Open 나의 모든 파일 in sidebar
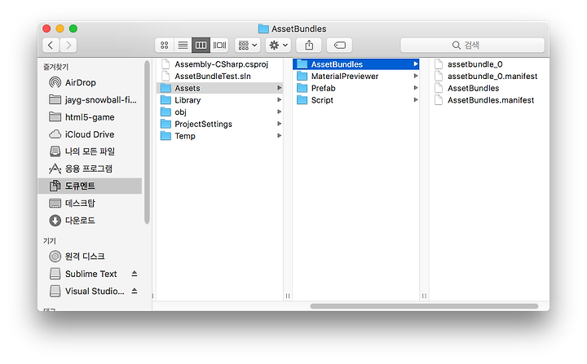Viewport: 587px width, 364px height. (x=90, y=151)
